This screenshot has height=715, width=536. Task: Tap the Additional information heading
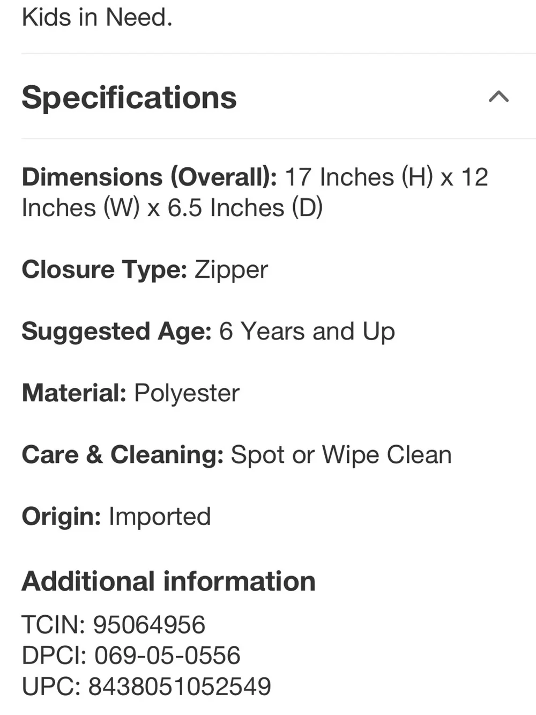coord(168,581)
